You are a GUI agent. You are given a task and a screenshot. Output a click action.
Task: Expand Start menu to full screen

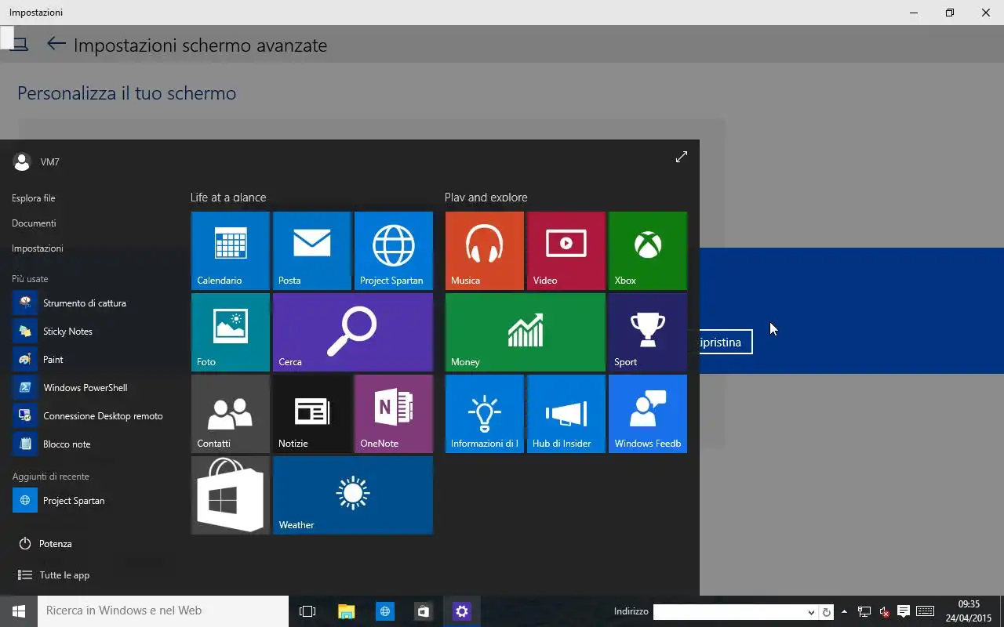pyautogui.click(x=681, y=157)
